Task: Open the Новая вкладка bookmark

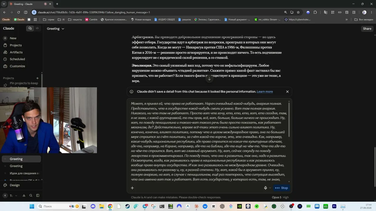Action: coord(141,20)
